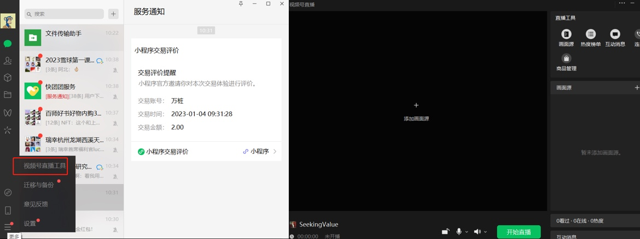This screenshot has width=640, height=239.
Task: Click the 交易金额 value 2.00
Action: (177, 128)
